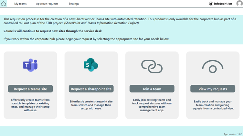Viewport: 243px width, 136px height.
Task: Click the italic STIR project name text
Action: [101, 23]
